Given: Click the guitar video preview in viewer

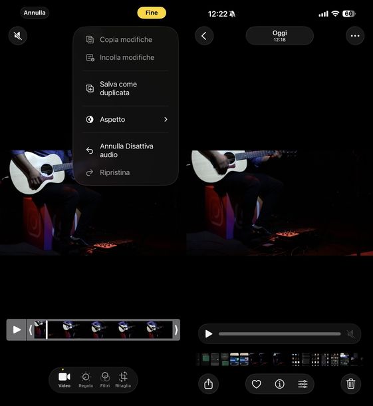Looking at the screenshot, I should [280, 203].
